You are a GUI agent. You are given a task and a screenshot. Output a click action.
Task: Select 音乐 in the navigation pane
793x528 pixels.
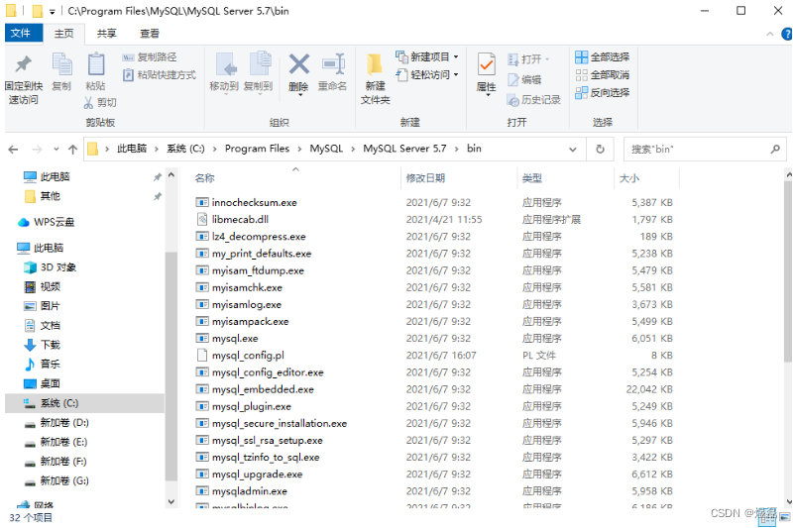click(43, 364)
